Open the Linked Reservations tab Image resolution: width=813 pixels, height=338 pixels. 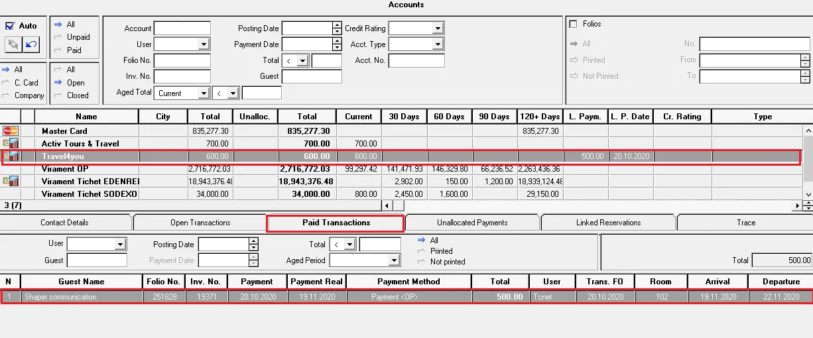pyautogui.click(x=609, y=223)
